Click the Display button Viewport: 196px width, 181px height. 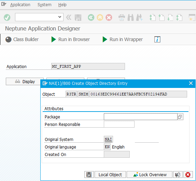25,82
